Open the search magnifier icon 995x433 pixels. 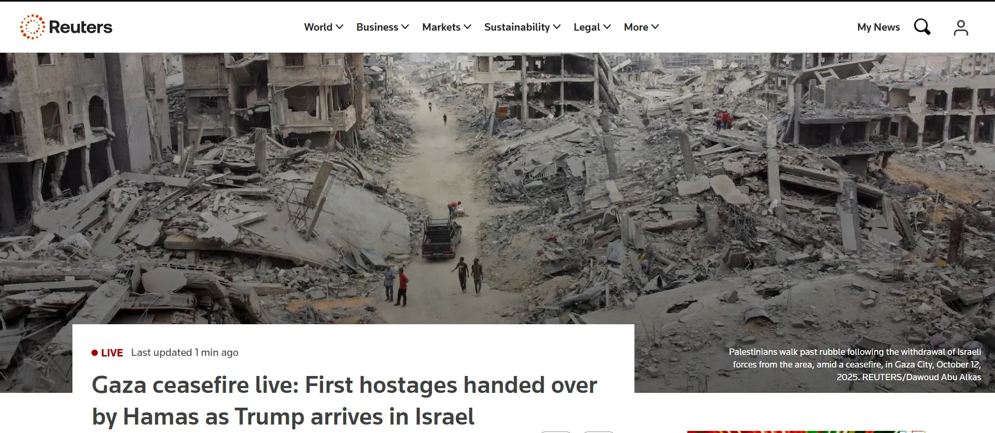922,27
